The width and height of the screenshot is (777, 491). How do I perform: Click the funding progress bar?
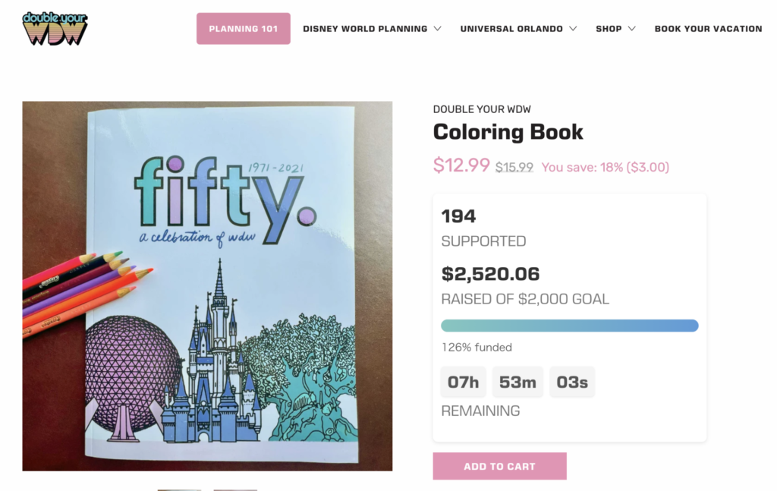click(569, 326)
